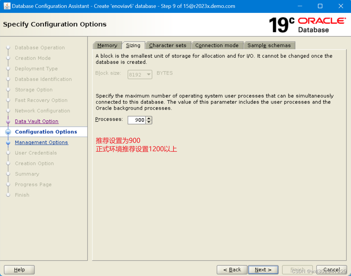Click the Progress Page step label

click(x=33, y=184)
